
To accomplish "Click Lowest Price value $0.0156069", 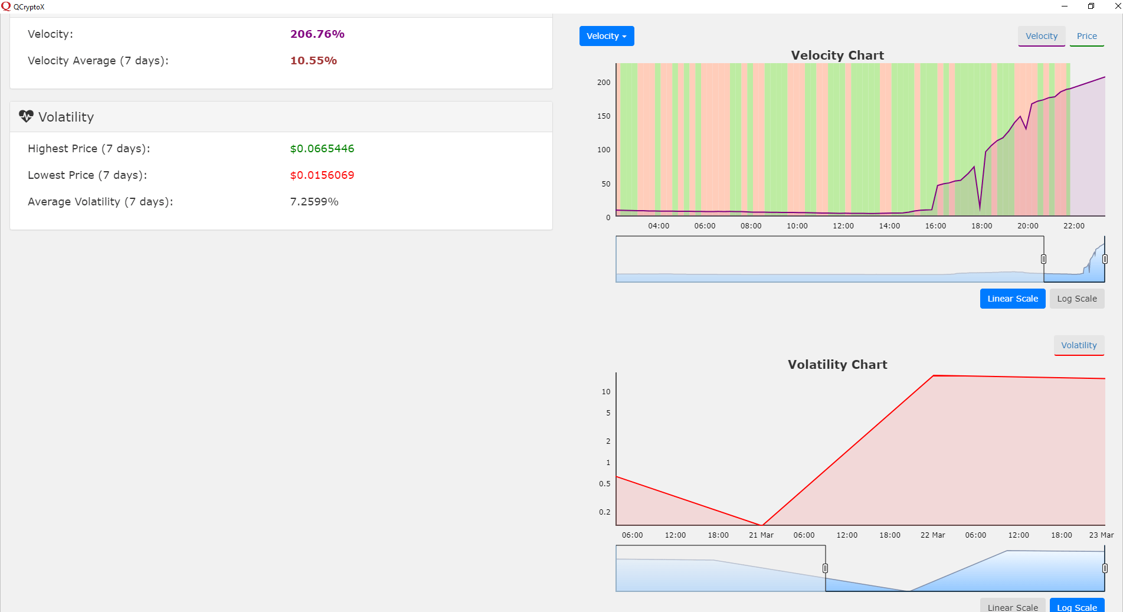I will point(322,175).
